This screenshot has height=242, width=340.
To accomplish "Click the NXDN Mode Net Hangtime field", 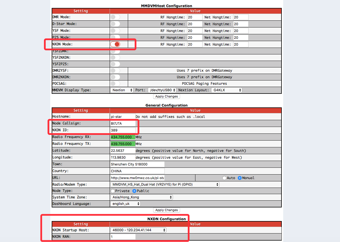I will 241,44.
